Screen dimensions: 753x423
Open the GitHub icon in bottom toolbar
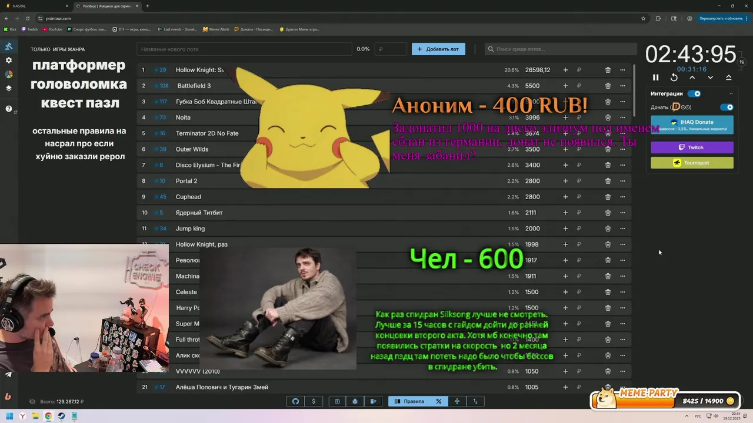pos(295,401)
